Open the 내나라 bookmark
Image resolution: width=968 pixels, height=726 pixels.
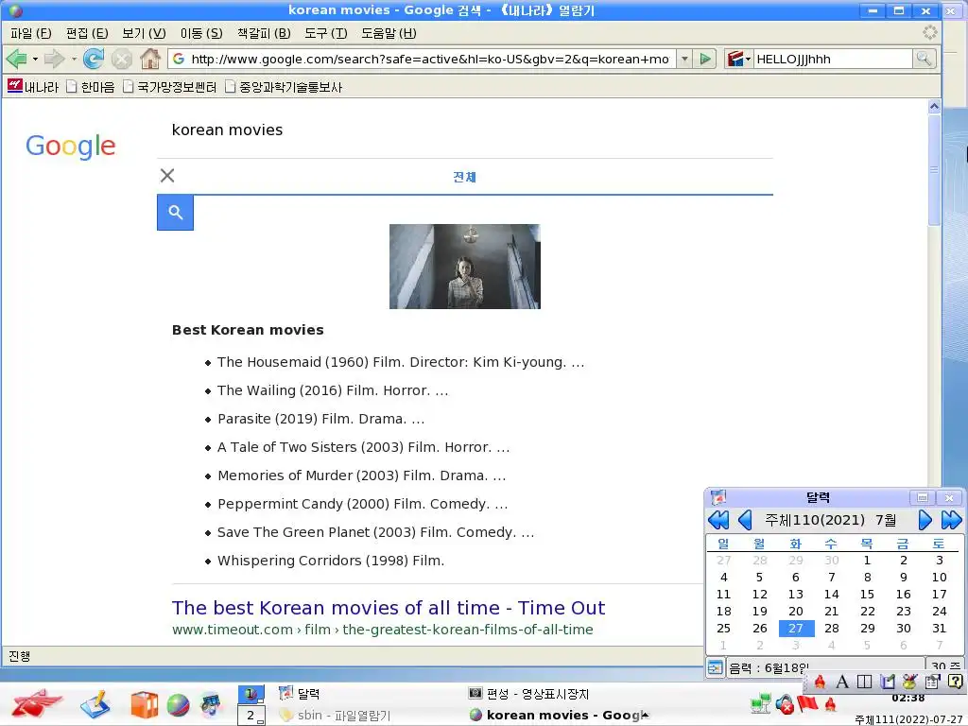pyautogui.click(x=33, y=87)
